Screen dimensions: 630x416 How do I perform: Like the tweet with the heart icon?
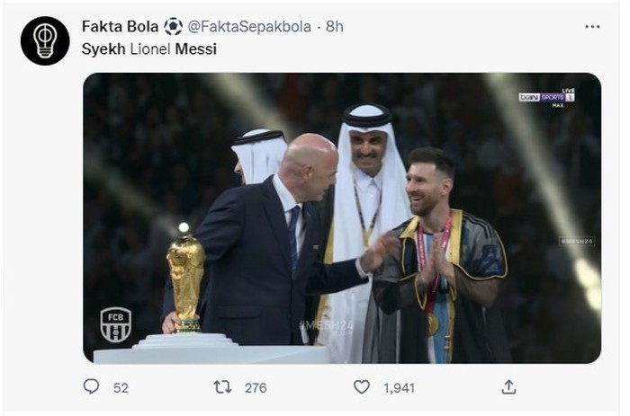coord(361,387)
